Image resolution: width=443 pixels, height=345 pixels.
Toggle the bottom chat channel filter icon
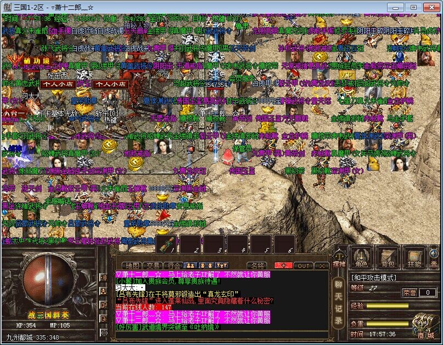click(x=104, y=332)
